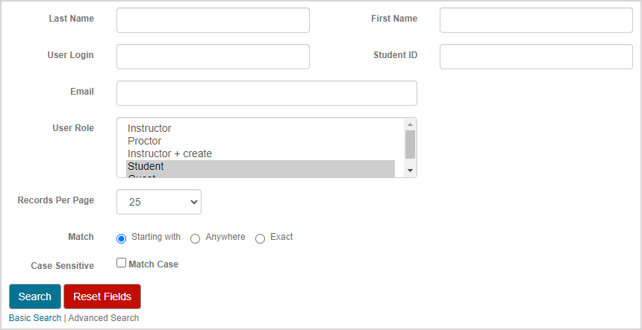This screenshot has height=330, width=642.
Task: Click the red Reset Fields button
Action: [x=102, y=296]
